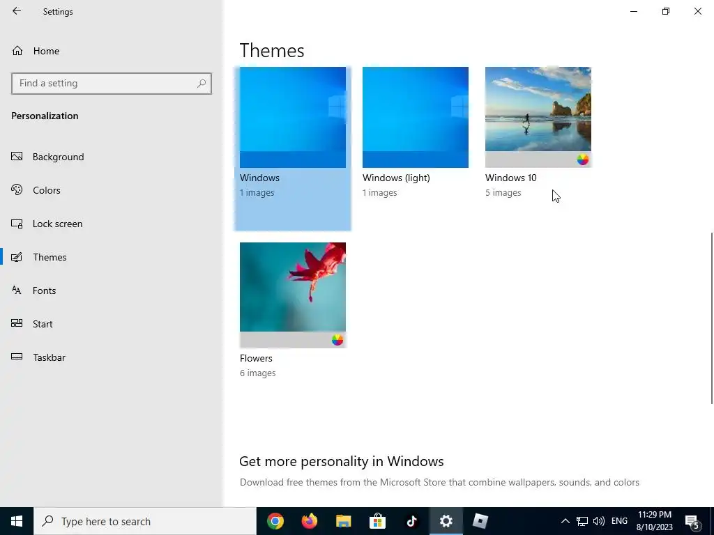Open the Start settings page
The image size is (714, 535).
click(x=112, y=324)
